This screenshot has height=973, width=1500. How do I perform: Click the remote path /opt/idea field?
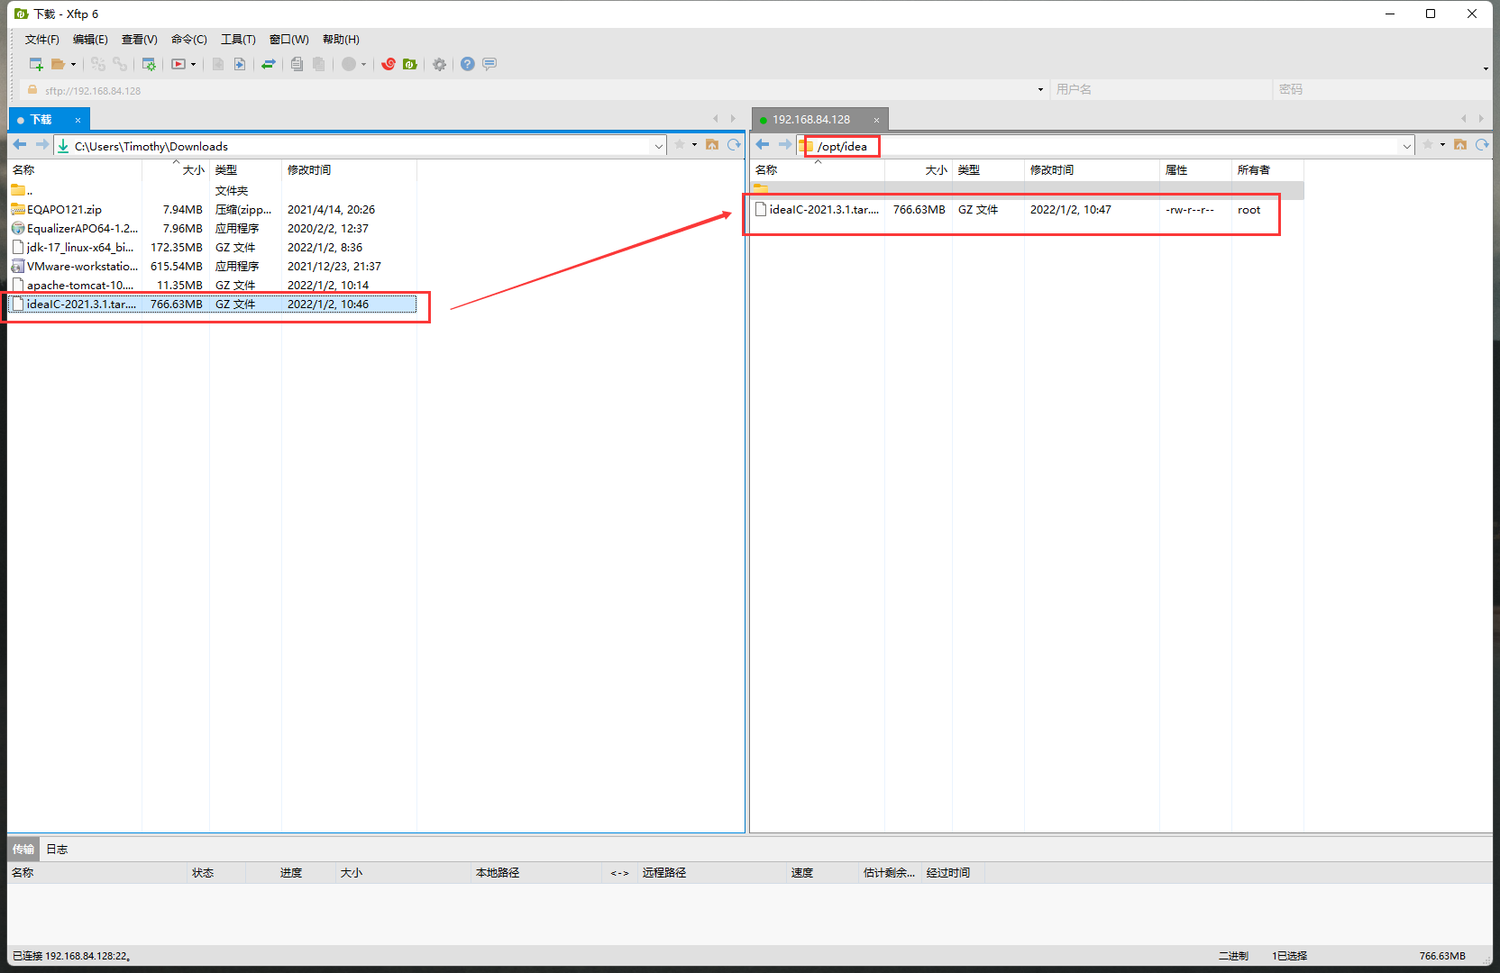(x=1105, y=146)
